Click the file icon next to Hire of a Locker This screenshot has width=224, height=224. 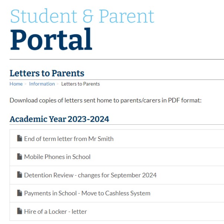[x=20, y=211]
